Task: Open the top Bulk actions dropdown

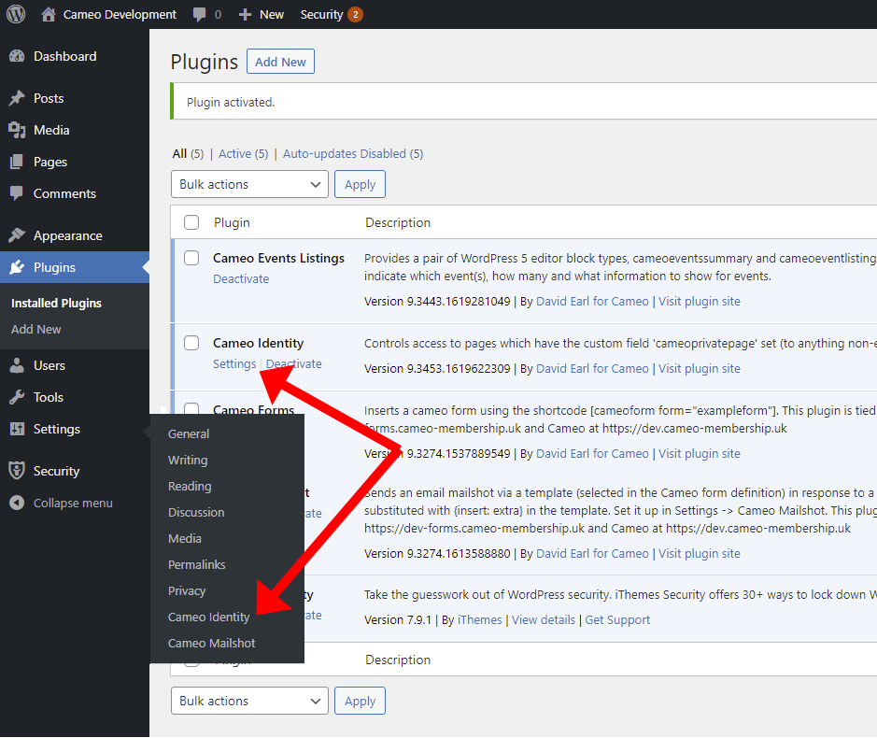Action: (249, 184)
